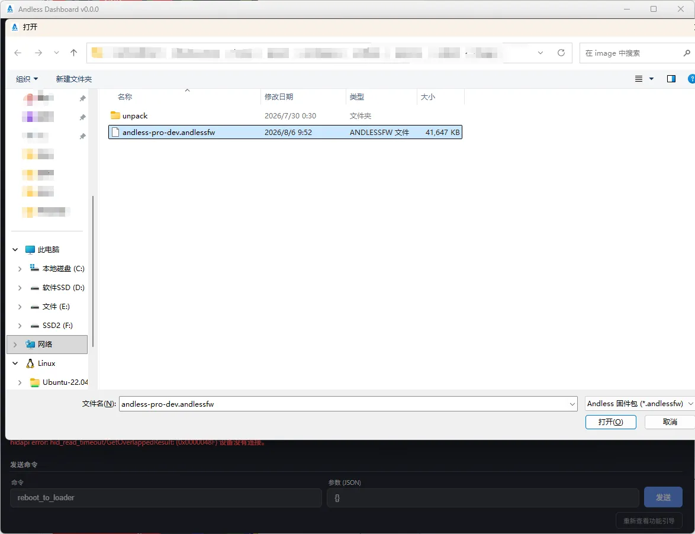Open recent locations chevron beside forward arrow

56,53
